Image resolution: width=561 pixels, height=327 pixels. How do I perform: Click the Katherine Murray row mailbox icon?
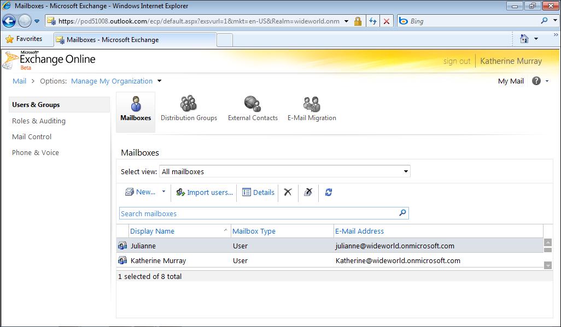pos(122,260)
